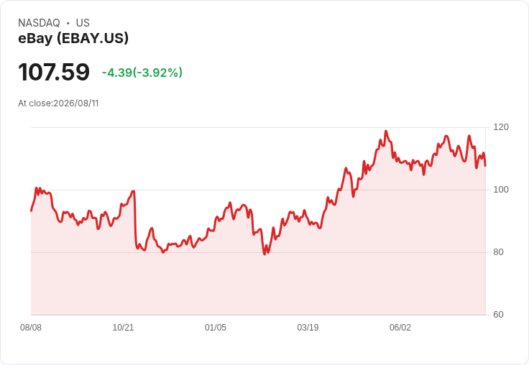The height and width of the screenshot is (365, 529).
Task: Click the US market label
Action: pyautogui.click(x=83, y=23)
